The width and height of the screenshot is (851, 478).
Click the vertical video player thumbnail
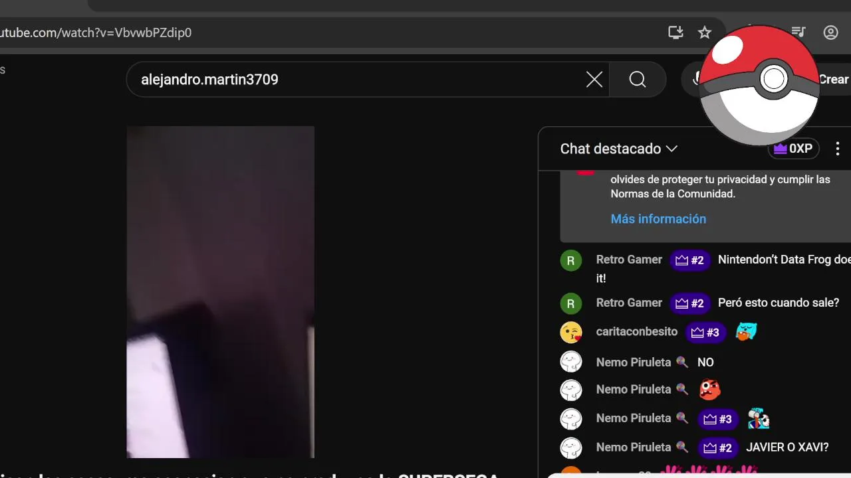[221, 292]
